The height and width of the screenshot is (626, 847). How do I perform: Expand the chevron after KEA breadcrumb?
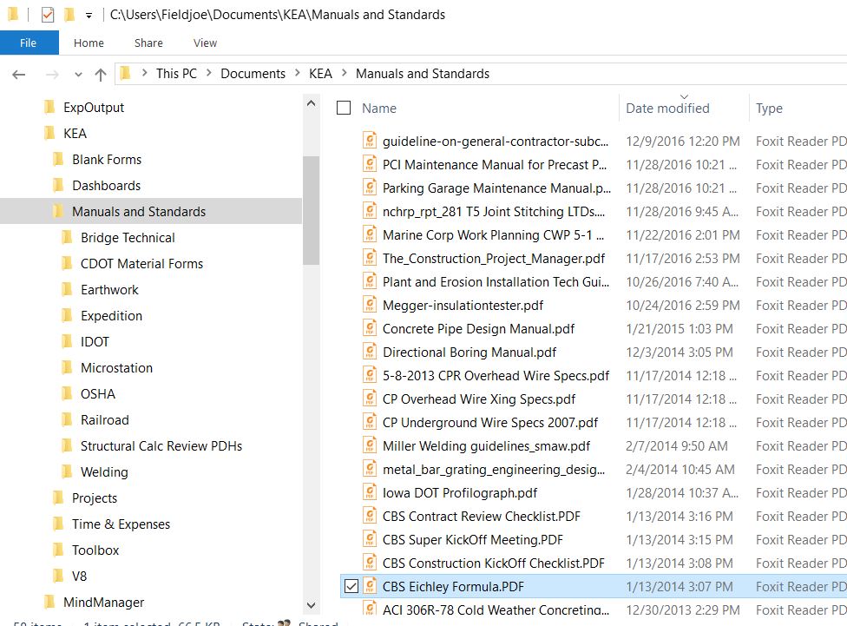[344, 73]
